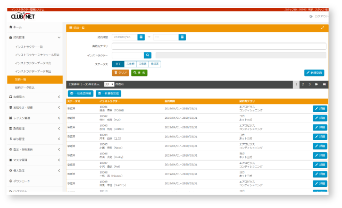
Task: Open 詳細 for instructor 10006
Action: (x=320, y=155)
